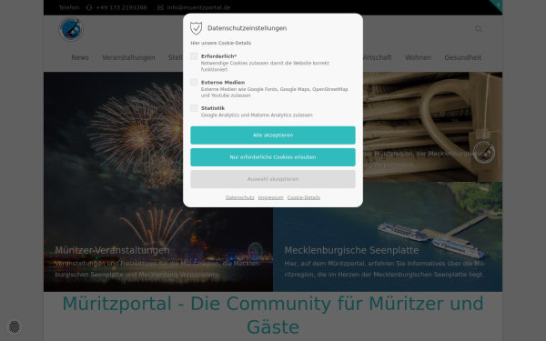Click 'Hier unsere Cookie-Details' text

(x=221, y=43)
